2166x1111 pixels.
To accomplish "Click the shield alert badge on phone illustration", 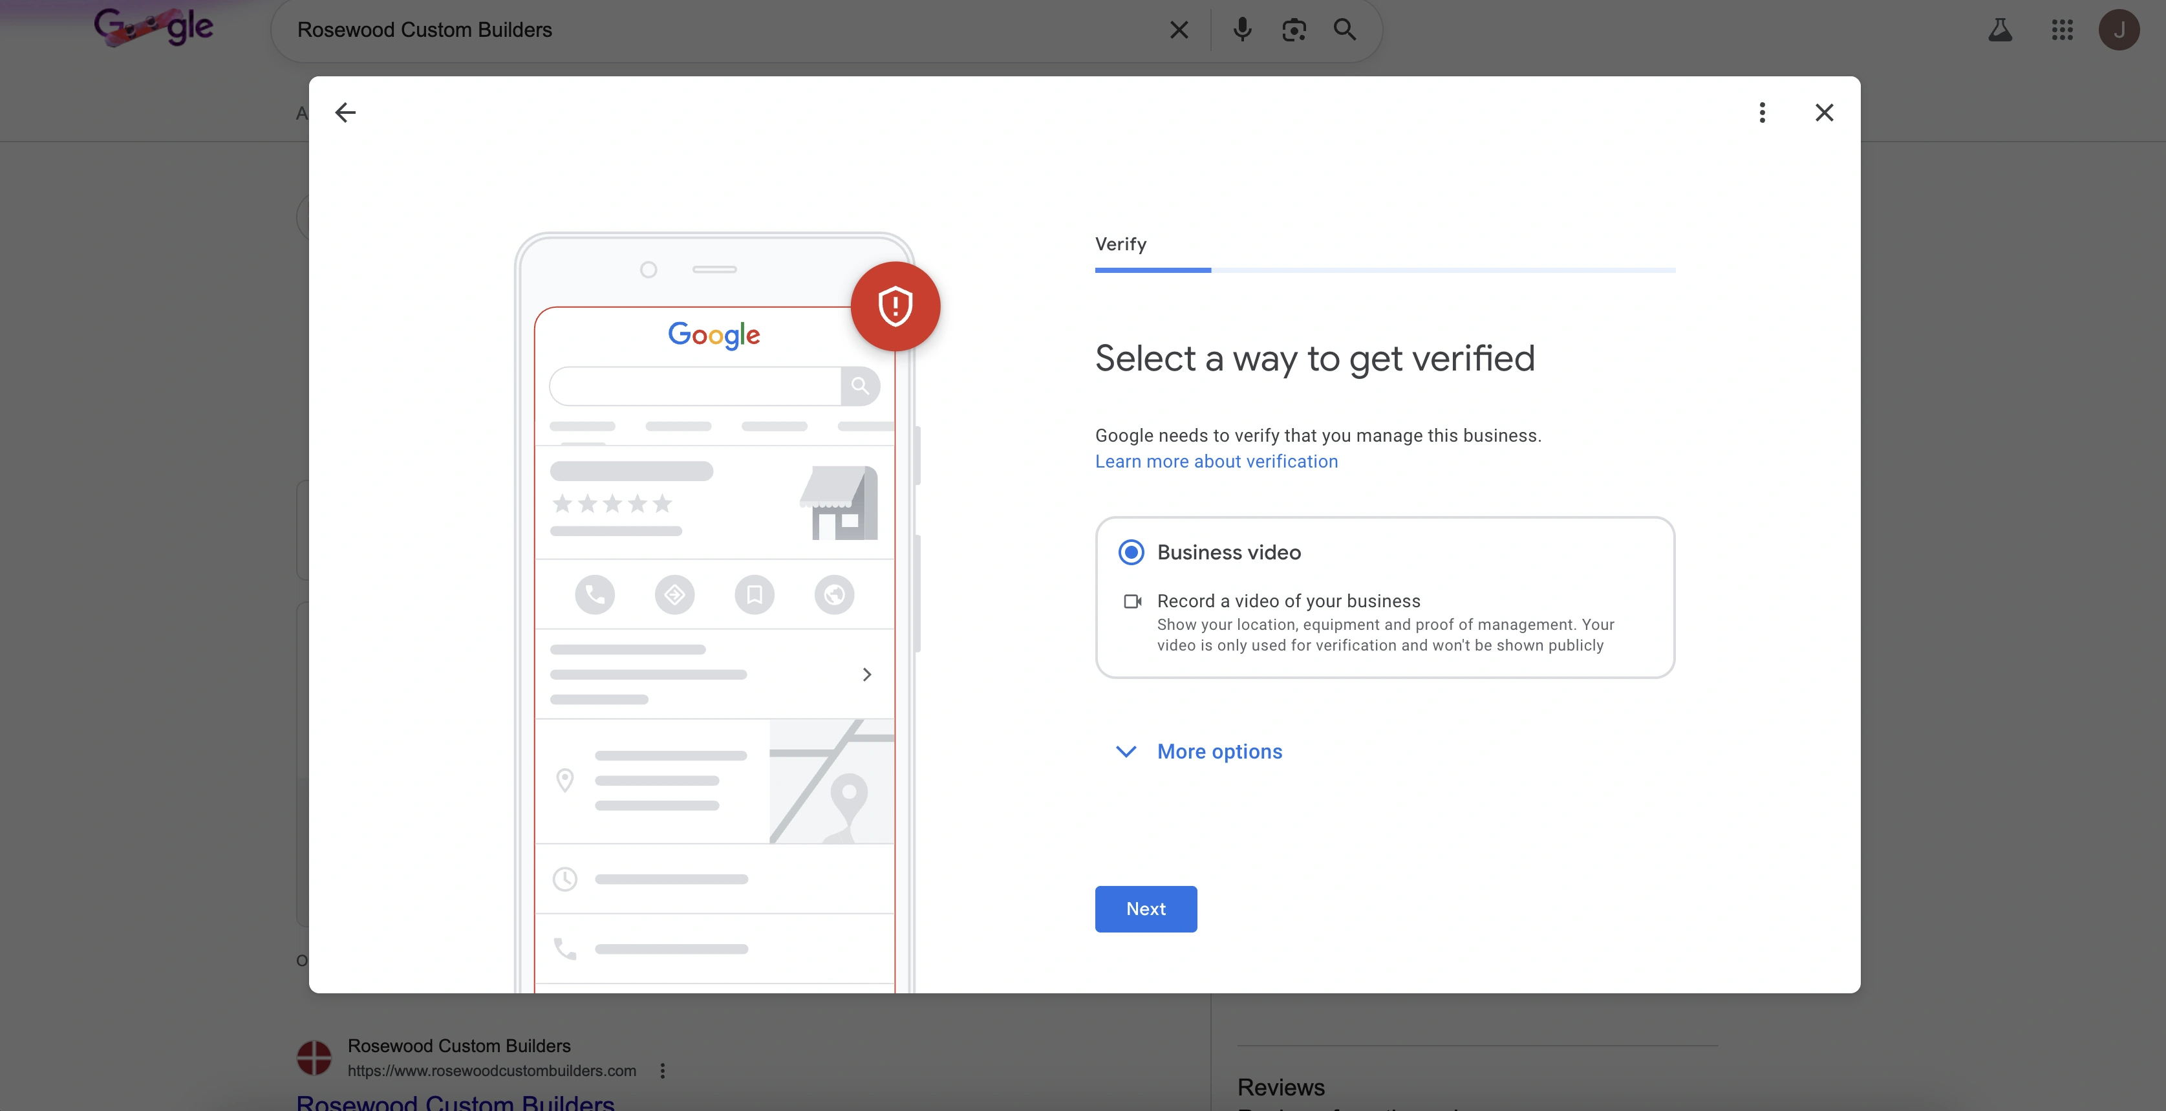I will click(x=895, y=306).
